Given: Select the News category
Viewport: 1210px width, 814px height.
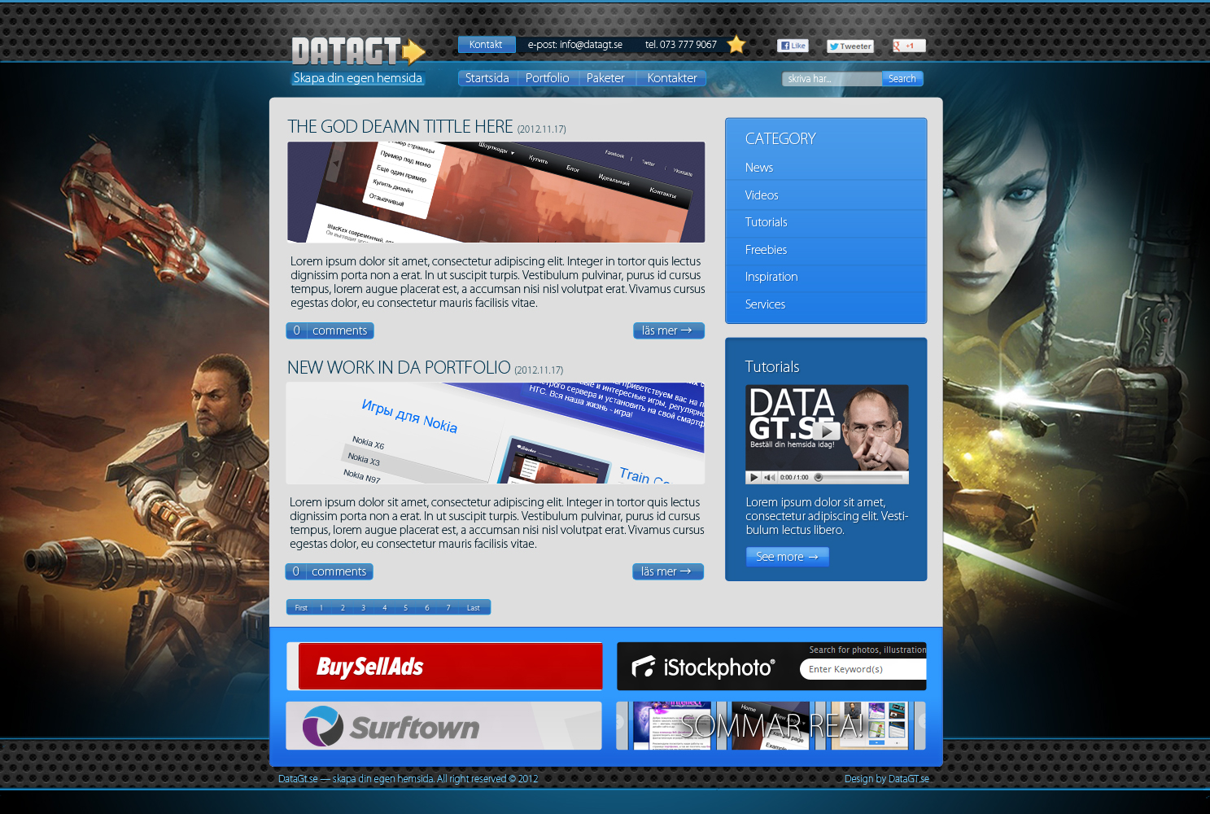Looking at the screenshot, I should [x=759, y=168].
